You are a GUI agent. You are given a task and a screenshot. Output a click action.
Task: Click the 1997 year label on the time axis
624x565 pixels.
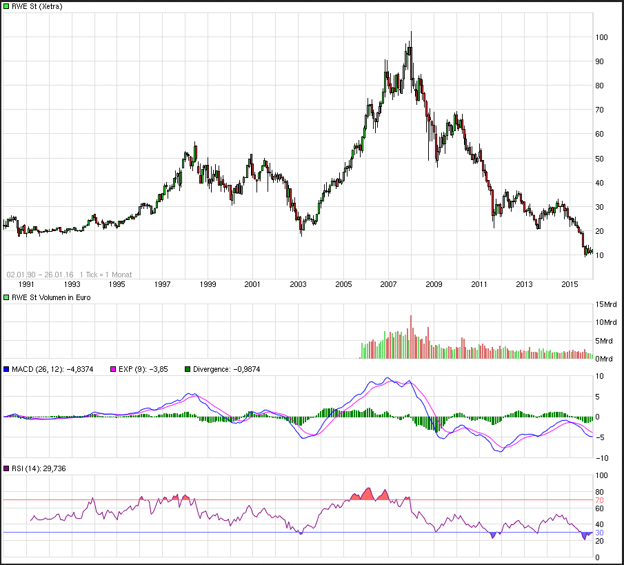tap(162, 284)
